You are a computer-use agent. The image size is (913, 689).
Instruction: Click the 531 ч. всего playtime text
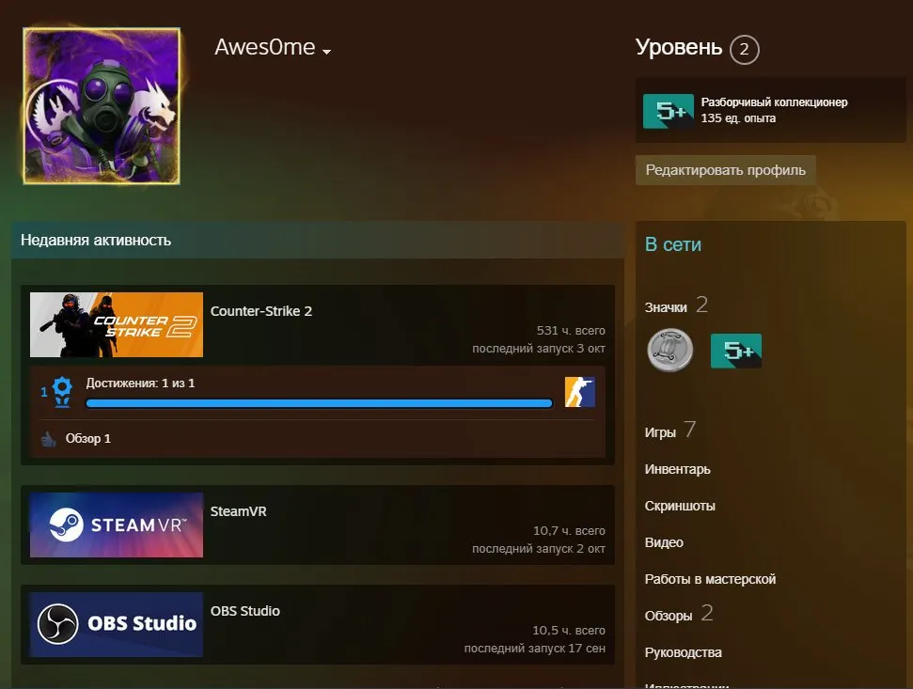point(571,331)
